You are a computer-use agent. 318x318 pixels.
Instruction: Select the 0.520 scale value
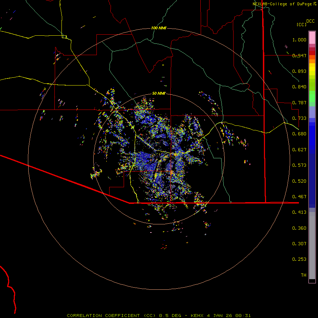[299, 181]
